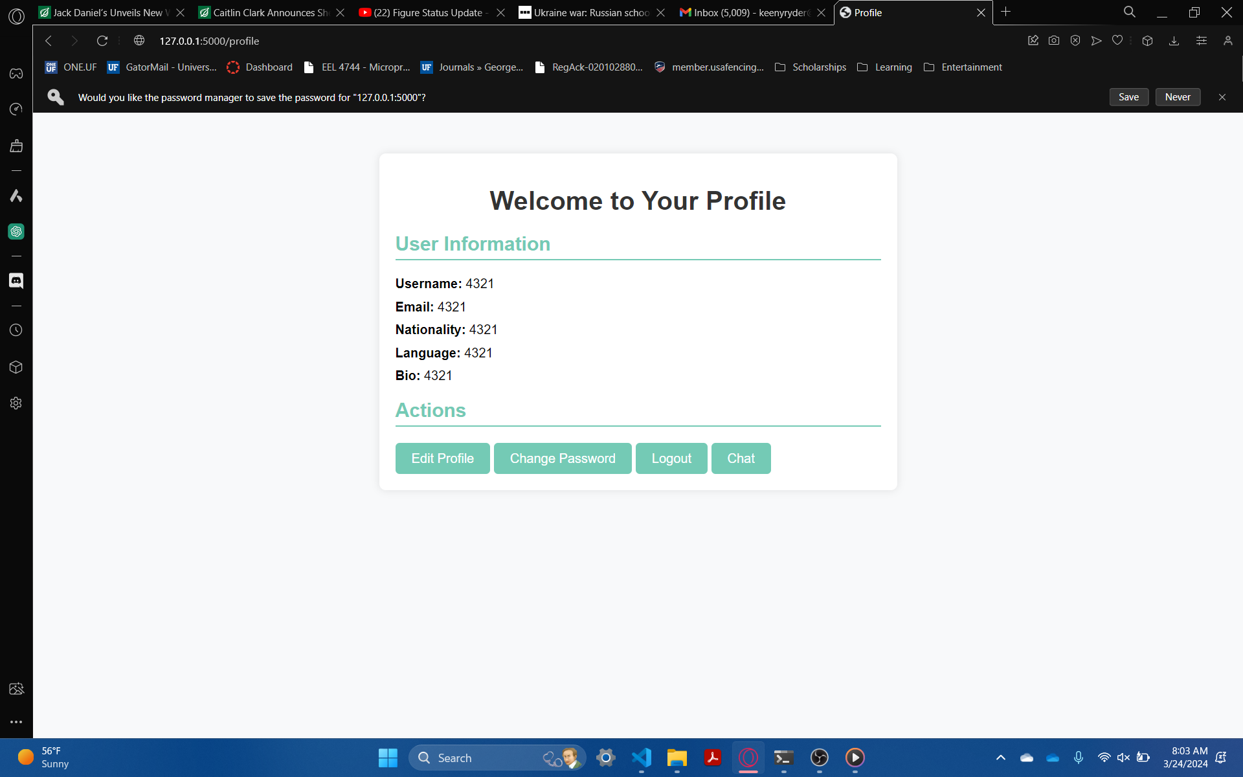Screen dimensions: 1243x777
Task: Reload the current page
Action: tap(102, 41)
